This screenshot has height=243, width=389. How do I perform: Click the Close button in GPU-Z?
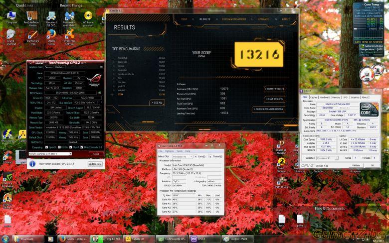pos(96,154)
